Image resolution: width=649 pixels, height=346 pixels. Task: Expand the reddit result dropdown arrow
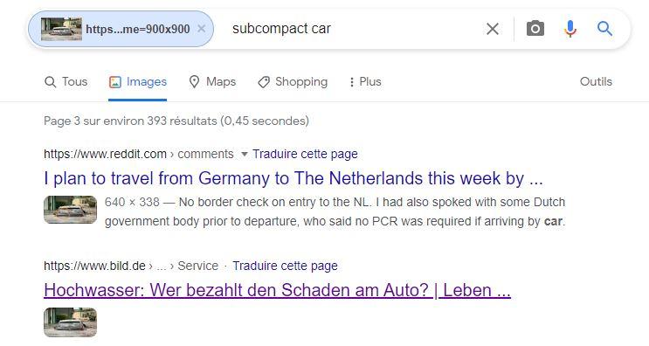(x=245, y=155)
